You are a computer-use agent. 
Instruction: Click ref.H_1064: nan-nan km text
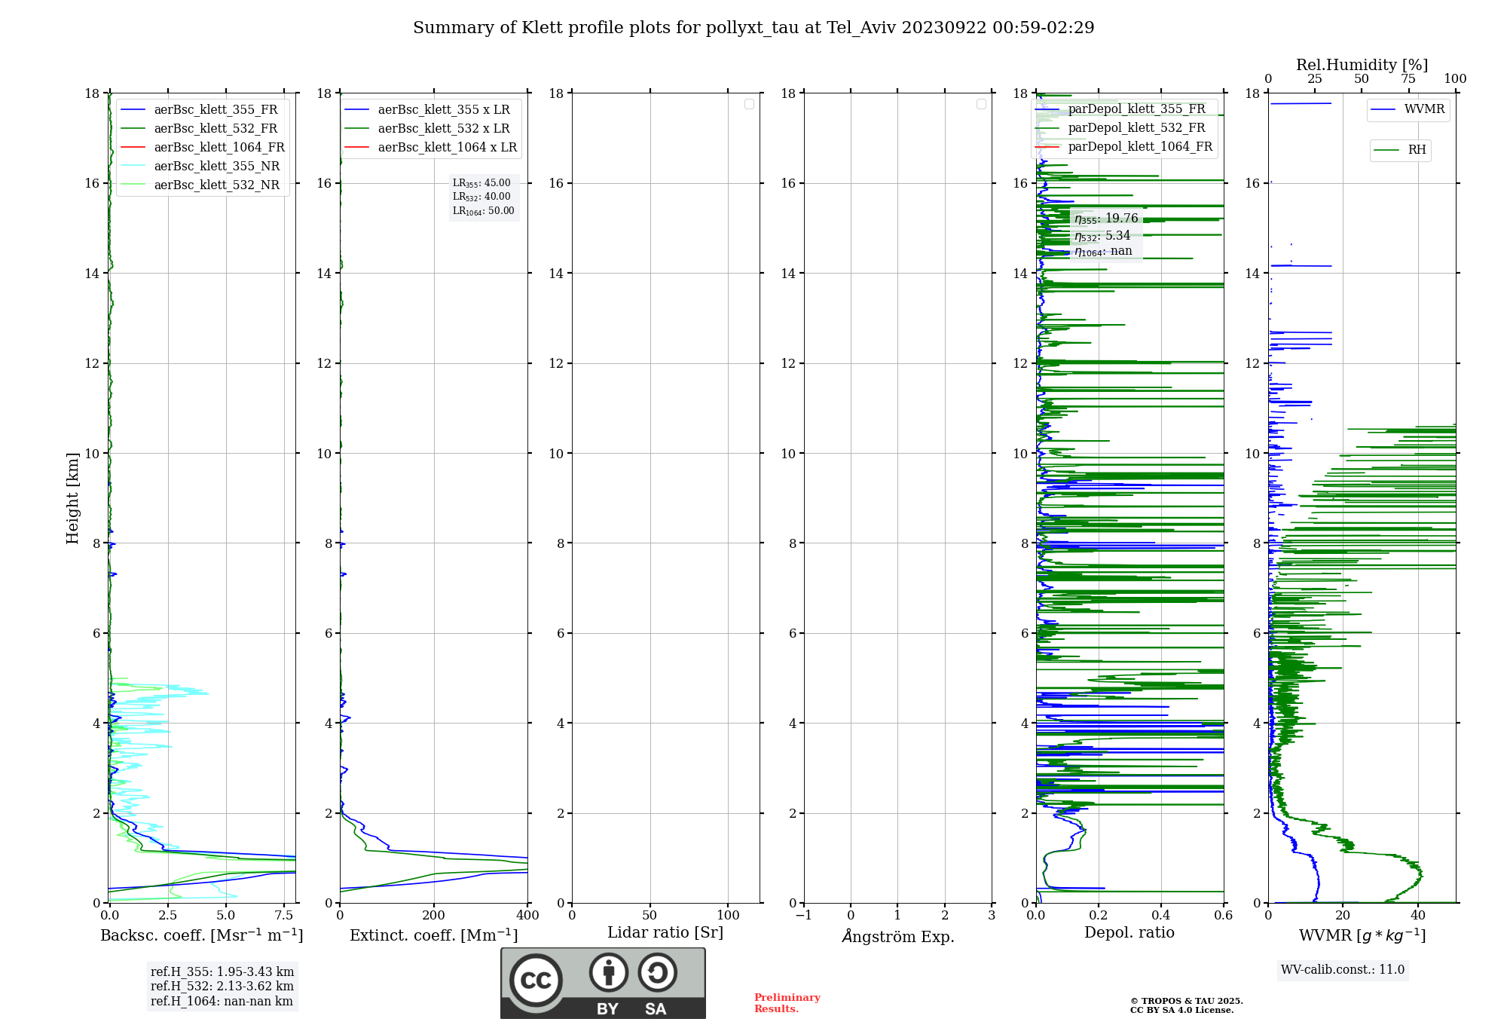pyautogui.click(x=222, y=1002)
